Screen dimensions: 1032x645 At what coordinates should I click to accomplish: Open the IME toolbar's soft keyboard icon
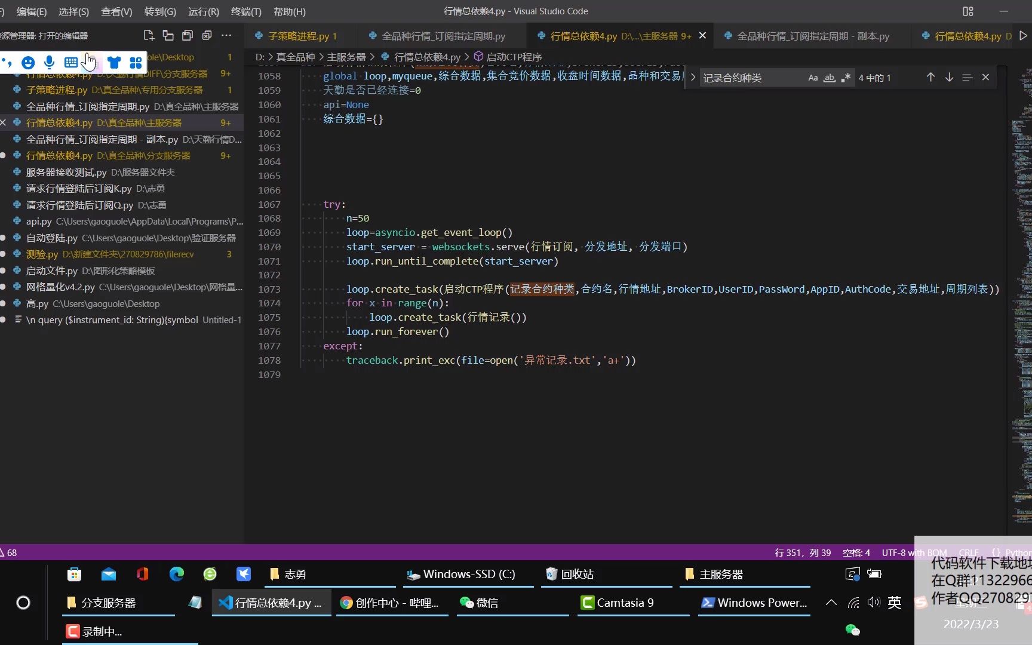(x=70, y=62)
